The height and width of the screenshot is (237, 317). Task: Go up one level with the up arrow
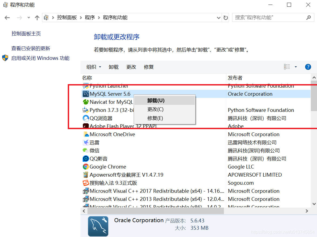[x=37, y=18]
